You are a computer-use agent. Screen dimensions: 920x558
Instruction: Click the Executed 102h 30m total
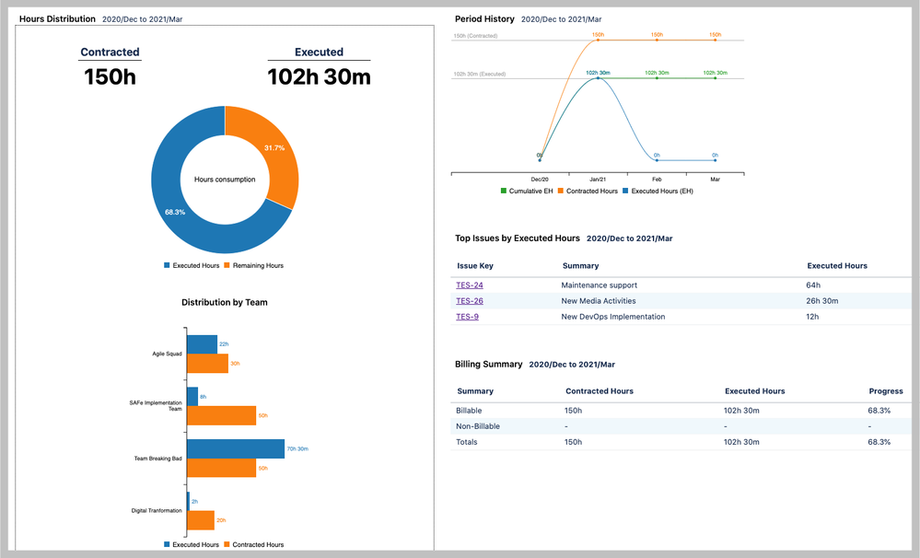click(319, 76)
